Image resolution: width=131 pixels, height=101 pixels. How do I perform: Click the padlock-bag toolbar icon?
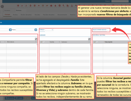pyautogui.click(x=55, y=6)
